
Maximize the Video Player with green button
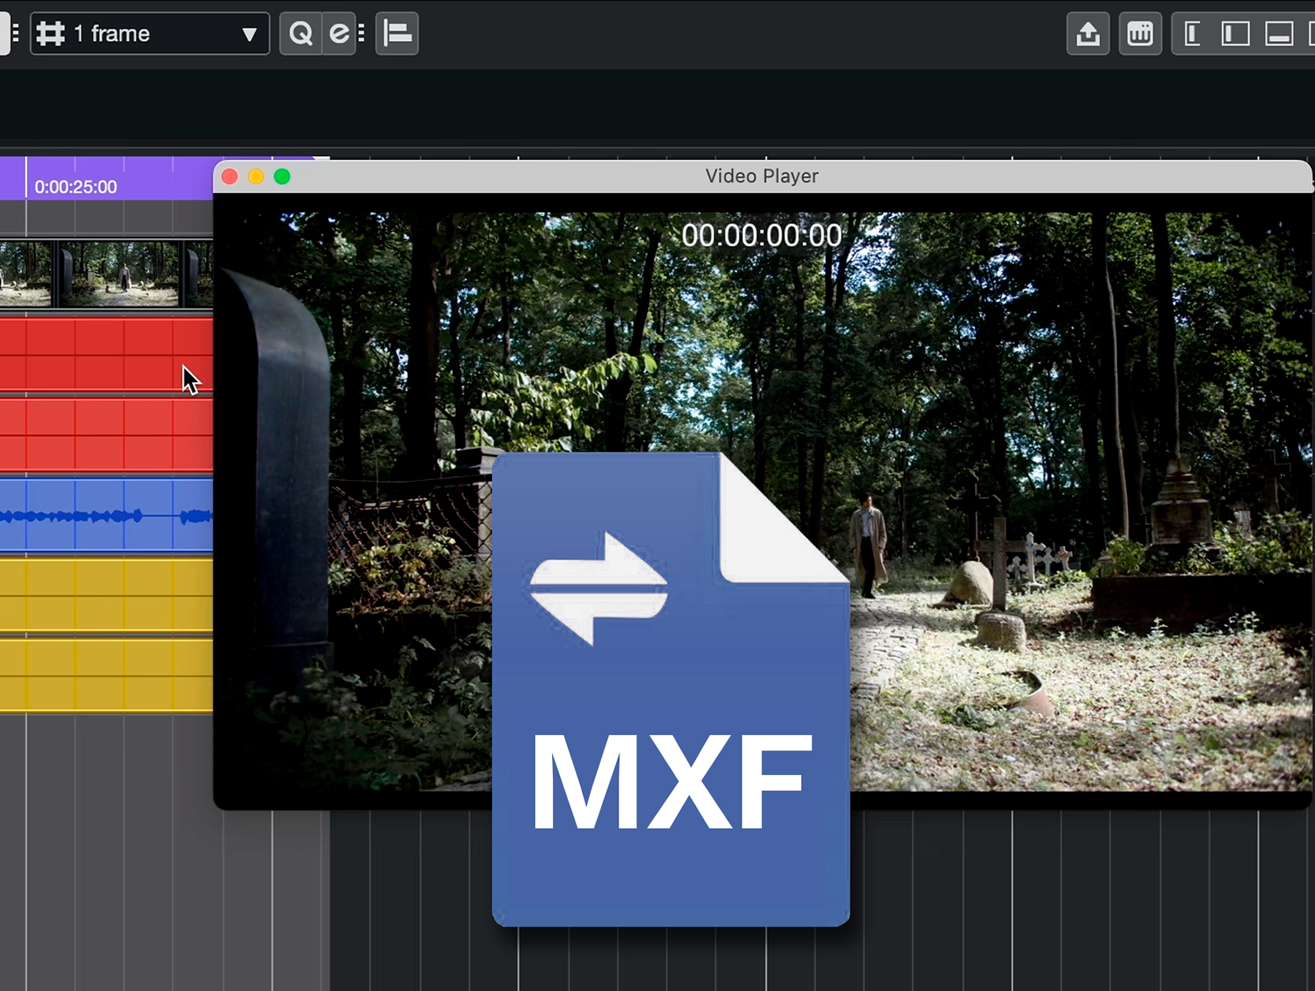pyautogui.click(x=282, y=177)
